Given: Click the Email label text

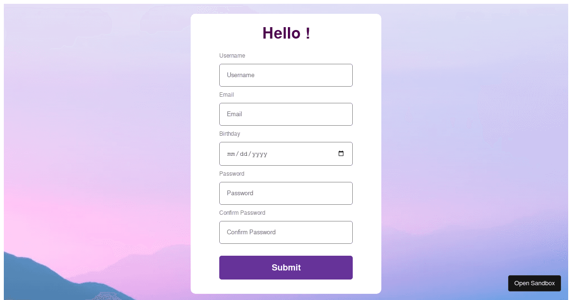Looking at the screenshot, I should click(x=226, y=94).
